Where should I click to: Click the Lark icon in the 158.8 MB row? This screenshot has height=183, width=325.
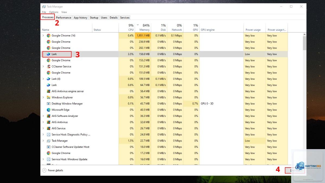[x=48, y=54]
